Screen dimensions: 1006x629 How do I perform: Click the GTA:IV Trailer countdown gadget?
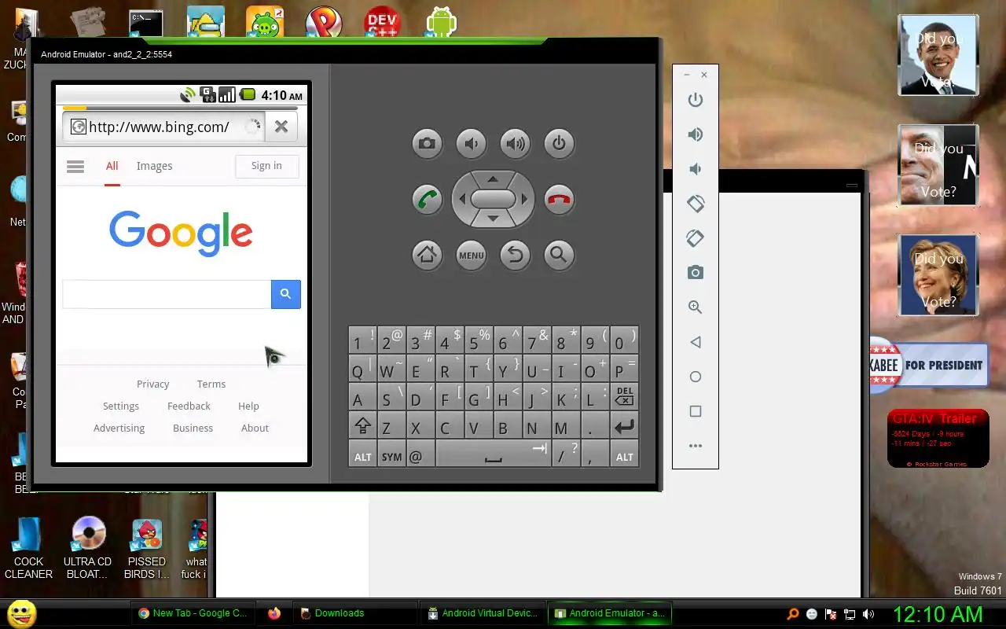coord(938,439)
